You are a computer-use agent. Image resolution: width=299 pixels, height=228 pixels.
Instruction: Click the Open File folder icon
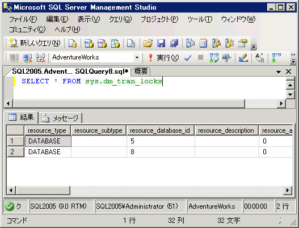point(148,43)
